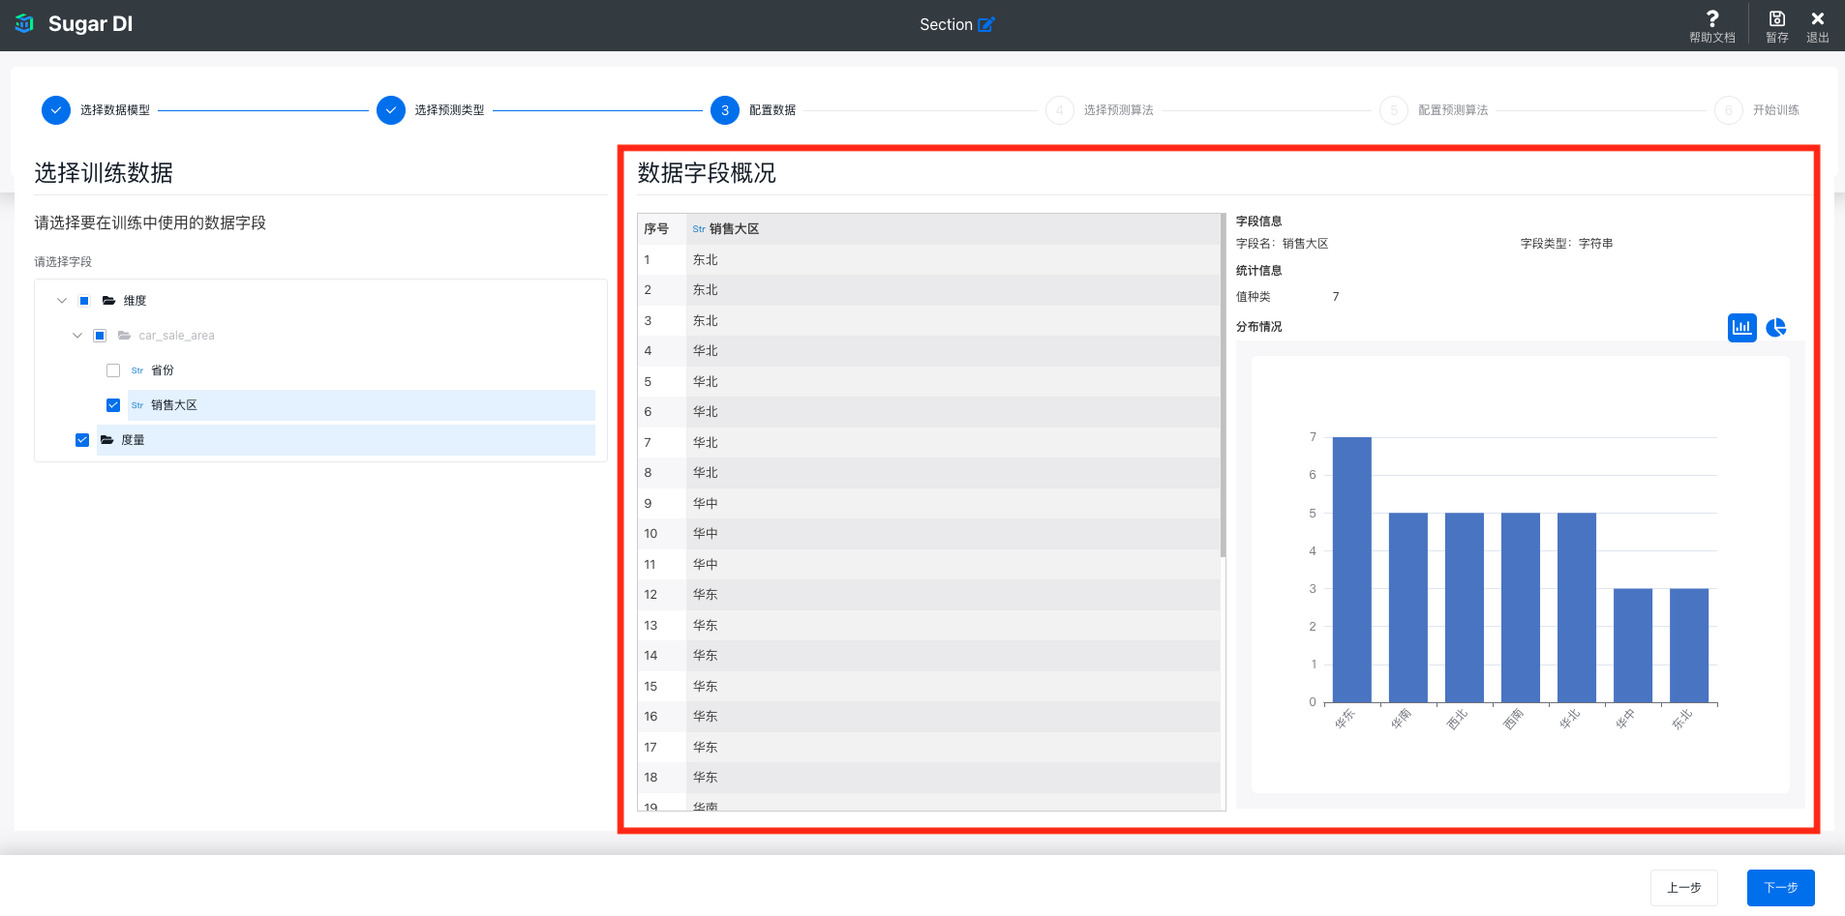Click the car_sale_area folder icon
The image size is (1845, 916).
click(125, 336)
